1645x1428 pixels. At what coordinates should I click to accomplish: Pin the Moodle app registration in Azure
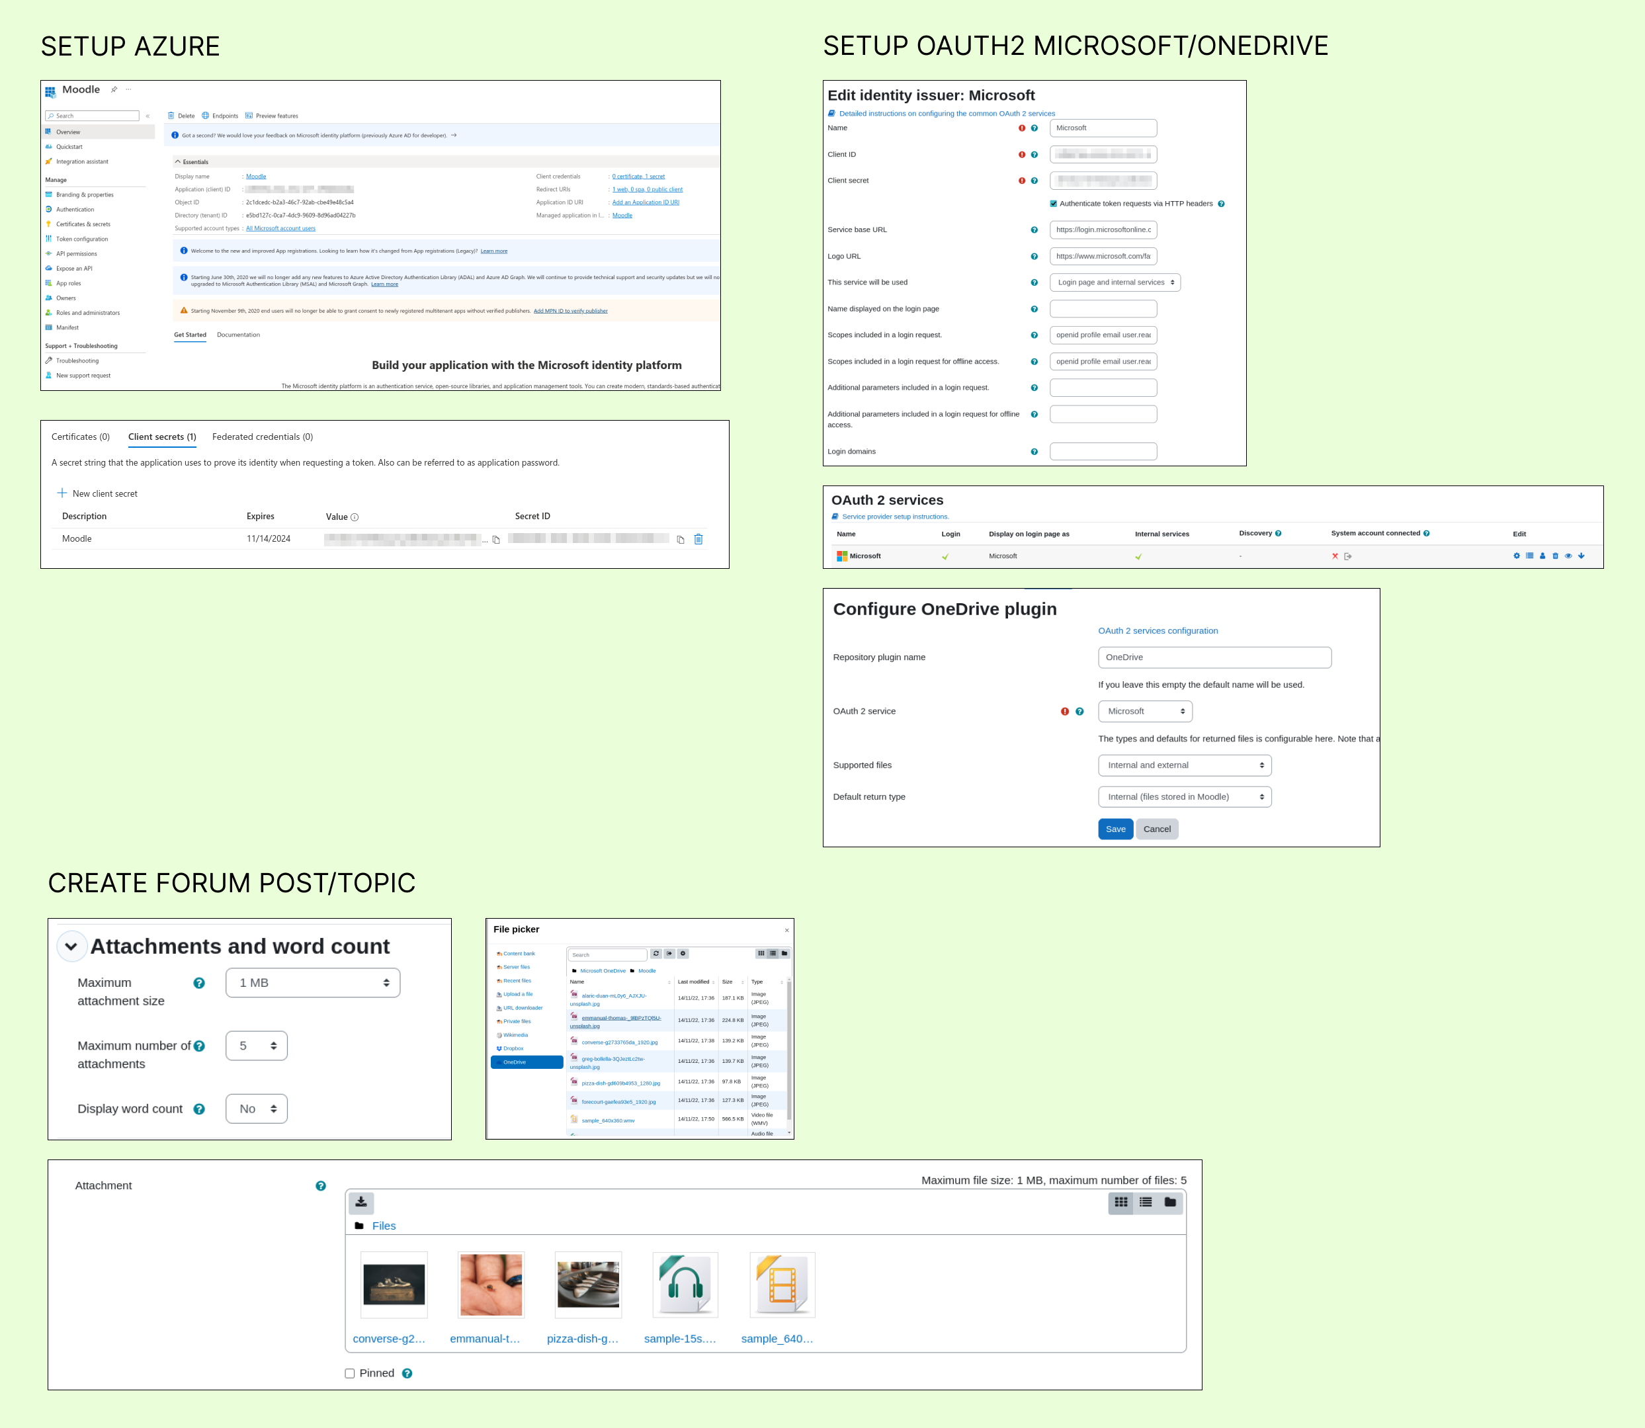coord(114,89)
